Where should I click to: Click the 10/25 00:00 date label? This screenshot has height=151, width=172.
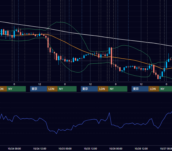(x=65, y=148)
